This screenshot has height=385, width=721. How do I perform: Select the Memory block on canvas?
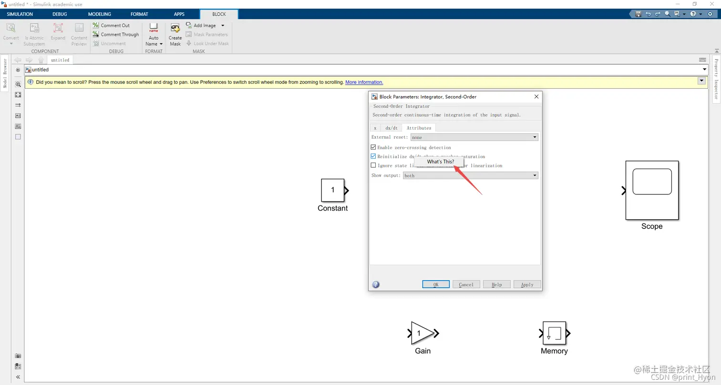(x=554, y=333)
